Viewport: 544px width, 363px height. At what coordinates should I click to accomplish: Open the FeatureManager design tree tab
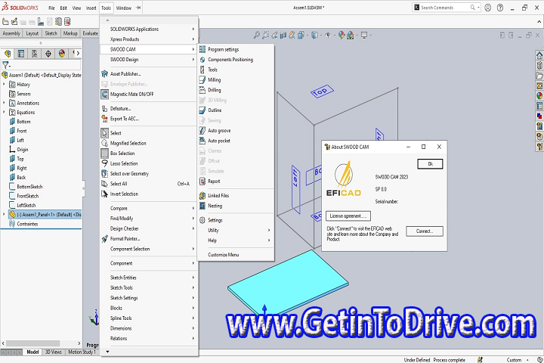[x=8, y=54]
